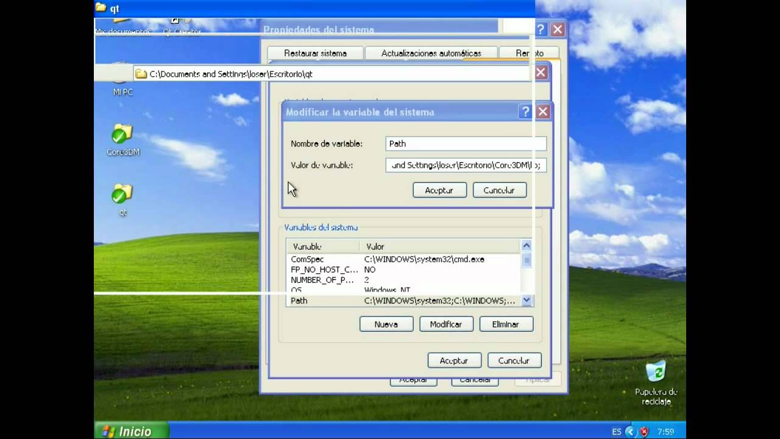Viewport: 780px width, 439px height.
Task: Click Cancelar in environment variables dialog
Action: pyautogui.click(x=514, y=360)
